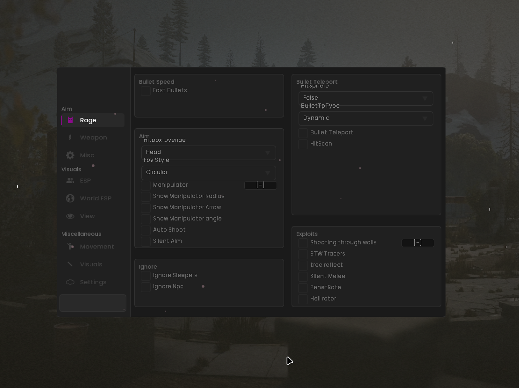Check Show Manipulator angle
519x388 pixels.
(x=146, y=219)
